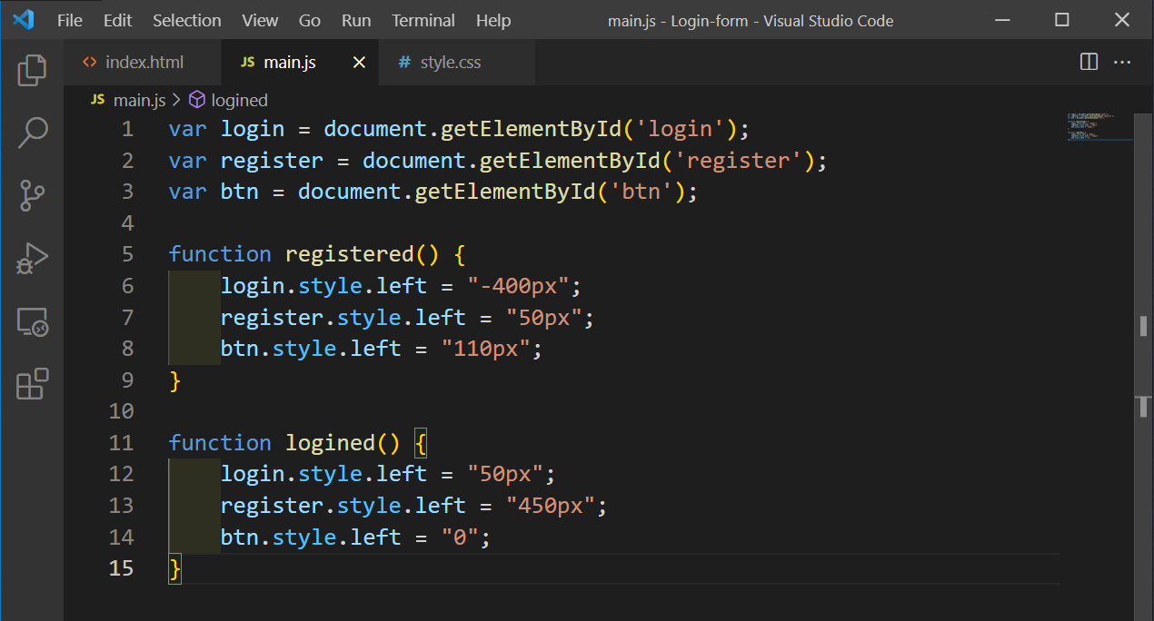This screenshot has width=1154, height=621.
Task: Click the 'function' keyword on line 5
Action: (x=220, y=254)
